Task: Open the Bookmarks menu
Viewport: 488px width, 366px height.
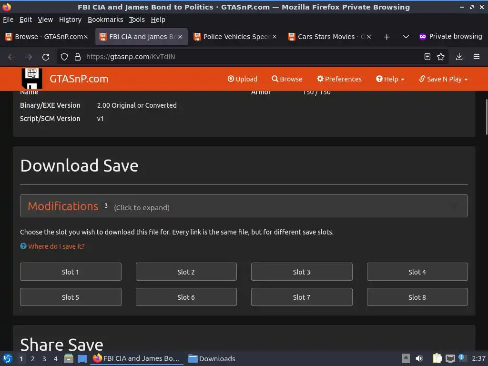Action: point(105,20)
